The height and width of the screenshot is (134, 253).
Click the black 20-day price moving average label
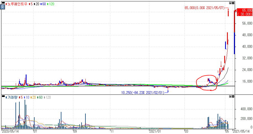pos(36,4)
